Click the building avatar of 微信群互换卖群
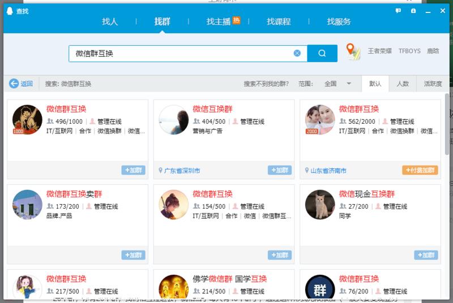The height and width of the screenshot is (303, 453). point(27,205)
